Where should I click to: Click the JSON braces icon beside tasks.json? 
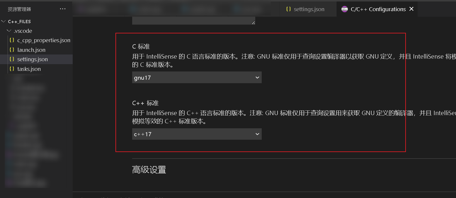(x=12, y=69)
